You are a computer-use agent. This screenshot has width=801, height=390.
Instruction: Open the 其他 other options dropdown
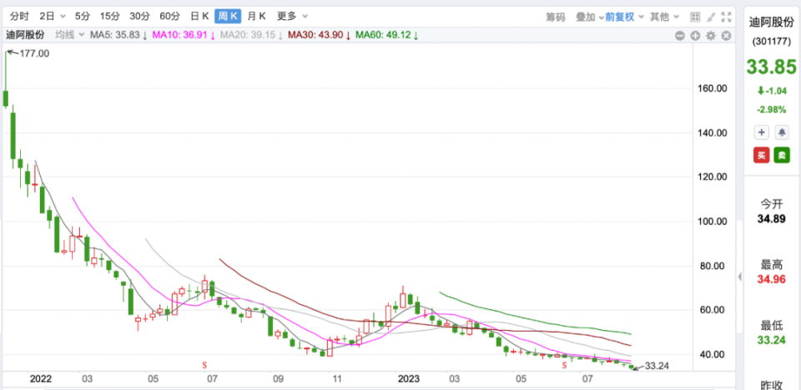point(664,17)
